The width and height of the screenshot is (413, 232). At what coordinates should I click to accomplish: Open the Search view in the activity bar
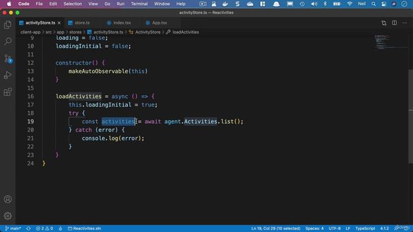tap(8, 41)
